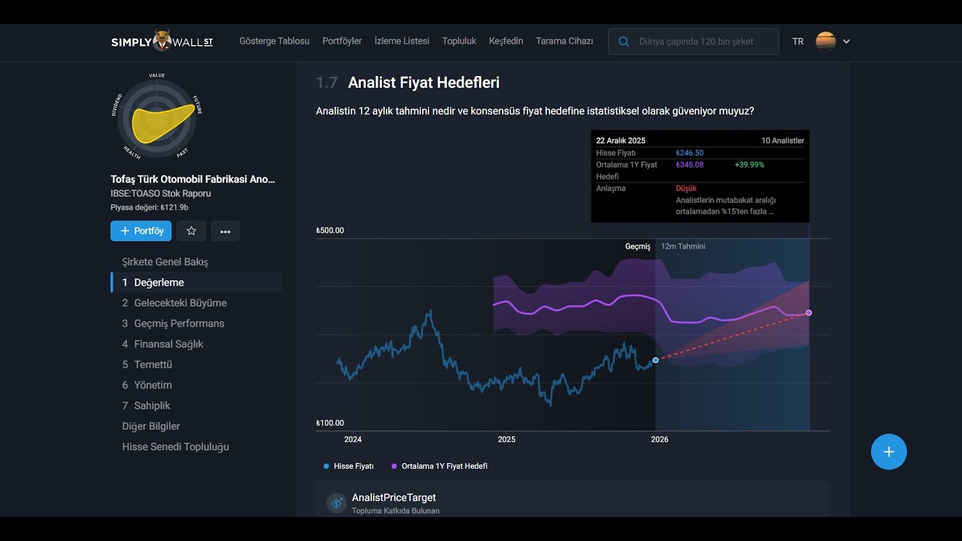Open Gösterge Tablosu menu

[x=274, y=41]
